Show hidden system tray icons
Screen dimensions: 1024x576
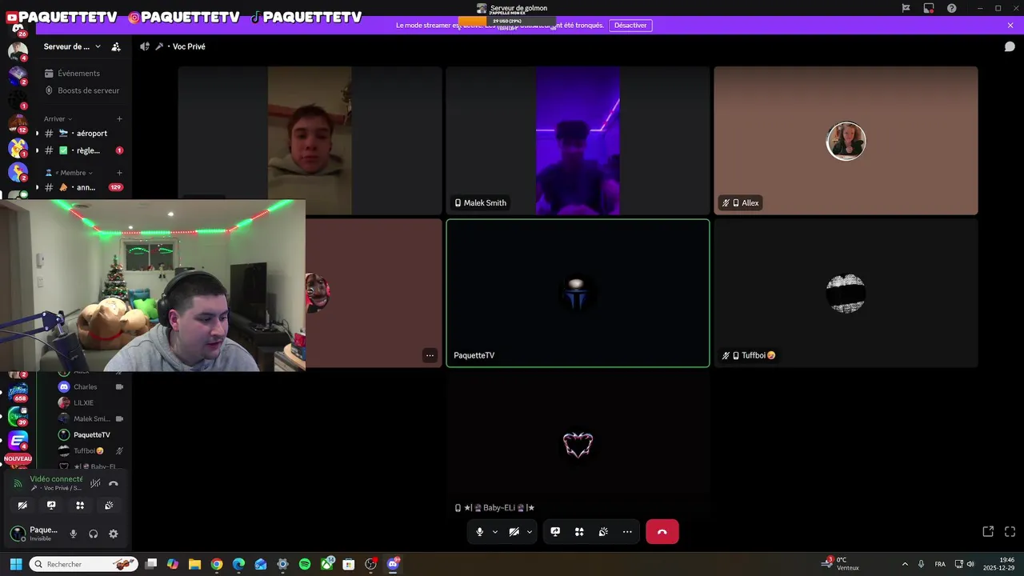[x=905, y=564]
